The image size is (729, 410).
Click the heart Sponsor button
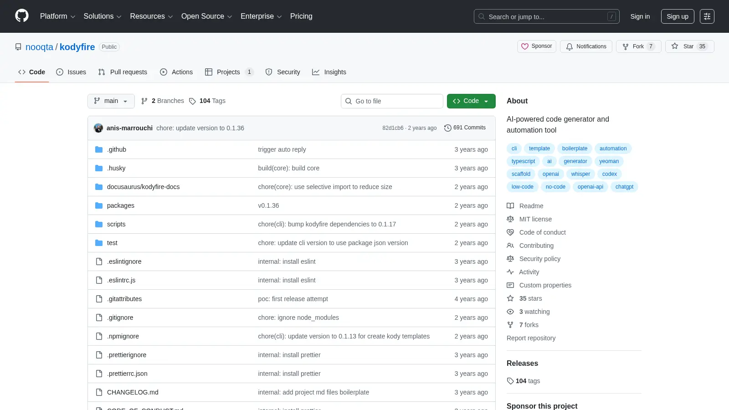537,46
